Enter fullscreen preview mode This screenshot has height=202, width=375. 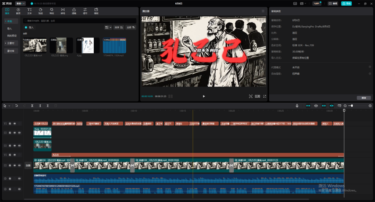[x=265, y=96]
